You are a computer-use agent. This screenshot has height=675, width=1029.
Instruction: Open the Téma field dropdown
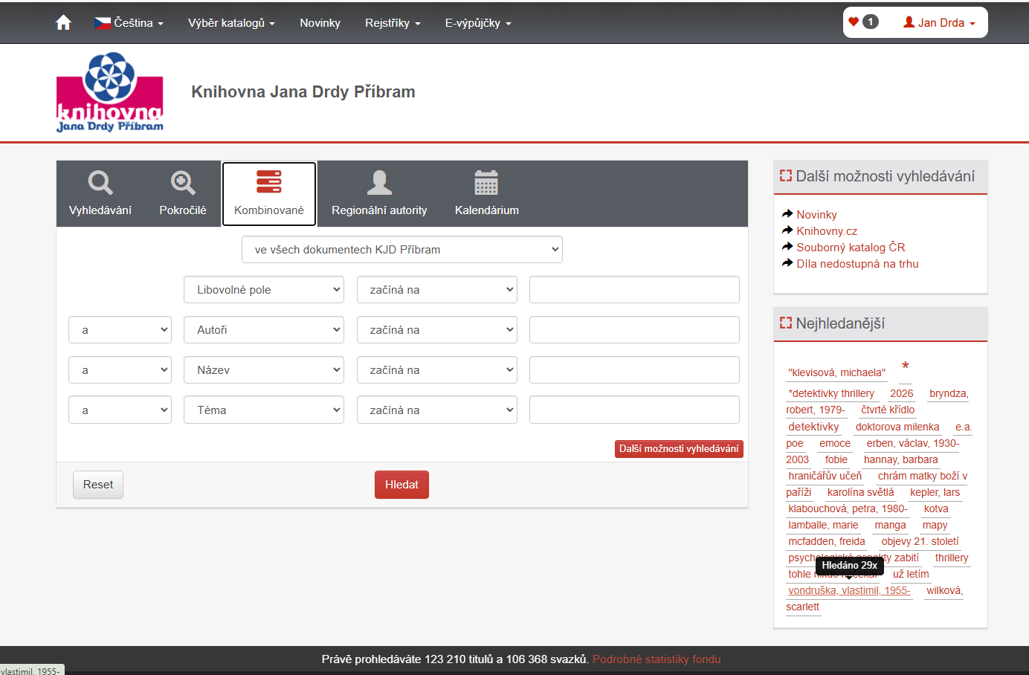(x=264, y=410)
